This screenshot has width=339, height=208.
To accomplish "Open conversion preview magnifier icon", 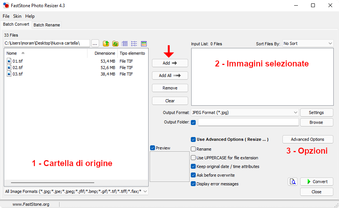I will (x=293, y=181).
